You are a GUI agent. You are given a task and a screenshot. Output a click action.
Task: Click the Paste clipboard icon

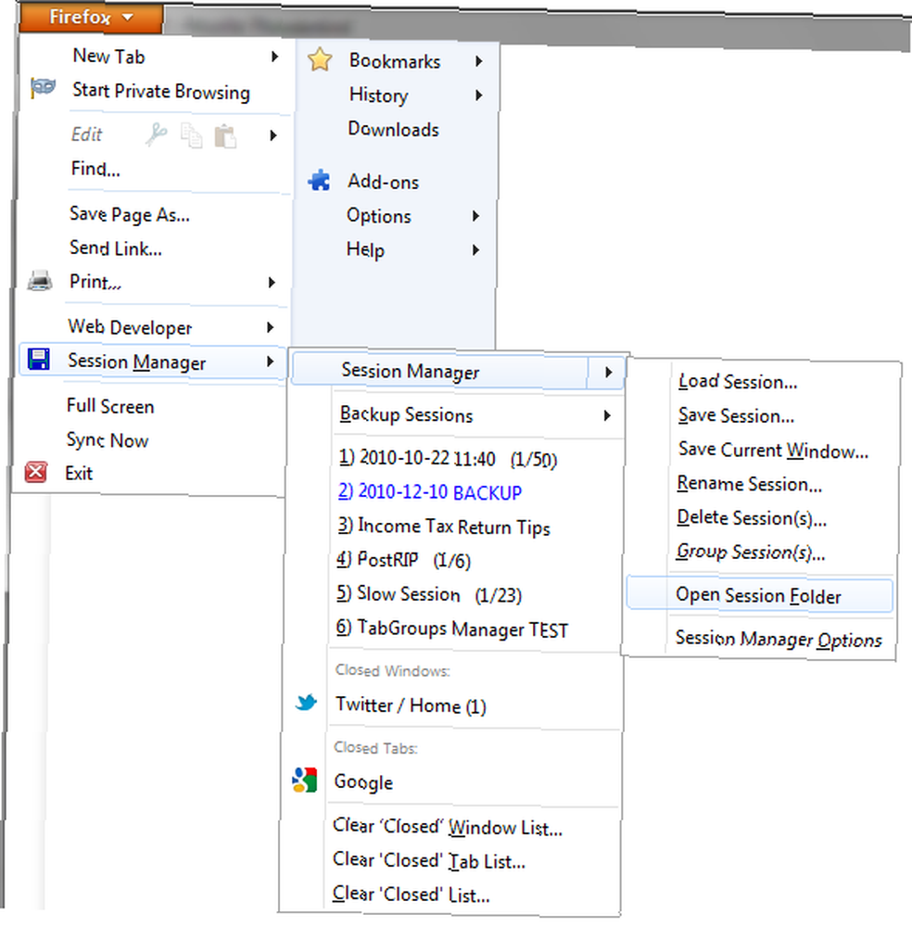pyautogui.click(x=225, y=136)
